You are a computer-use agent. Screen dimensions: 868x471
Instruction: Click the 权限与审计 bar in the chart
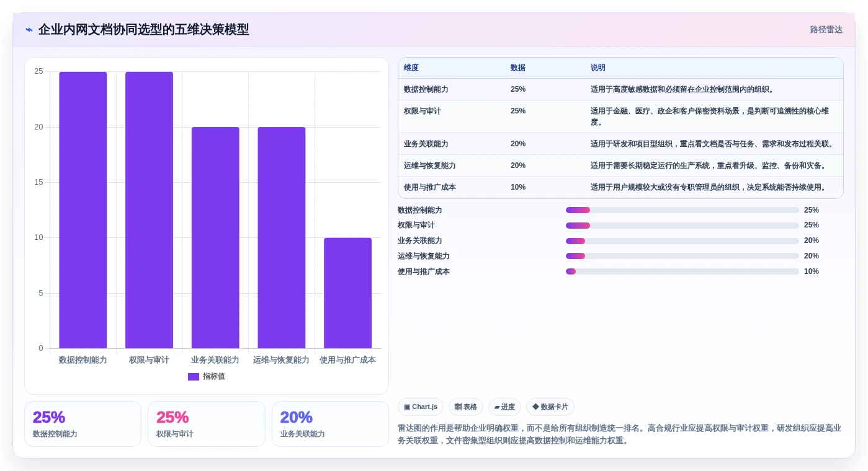coord(149,210)
